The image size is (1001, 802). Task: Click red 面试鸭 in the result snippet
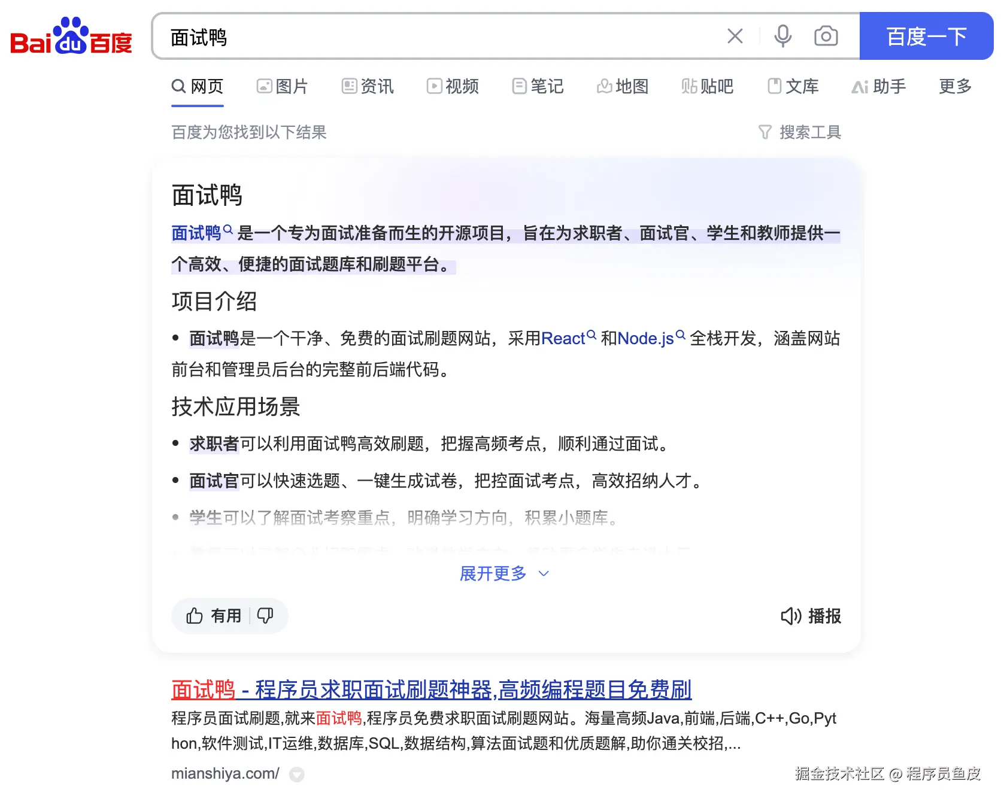339,718
